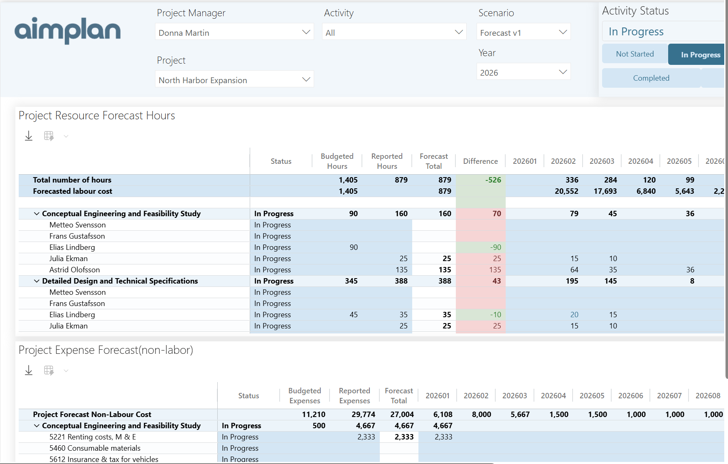This screenshot has height=464, width=728.
Task: Download the Project Resource Forecast Hours table
Action: click(29, 136)
